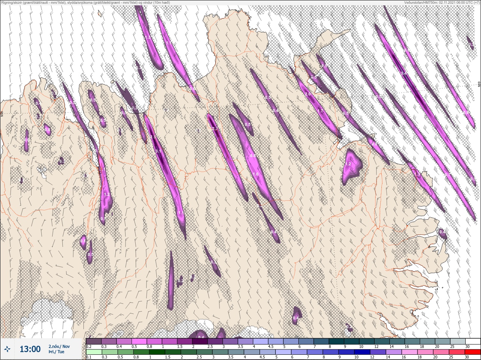Select the light green swatch above 0.1
Viewport: 481px width, 360px height.
(x=94, y=352)
